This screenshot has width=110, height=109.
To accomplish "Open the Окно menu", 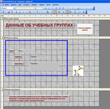I will pyautogui.click(x=48, y=5).
